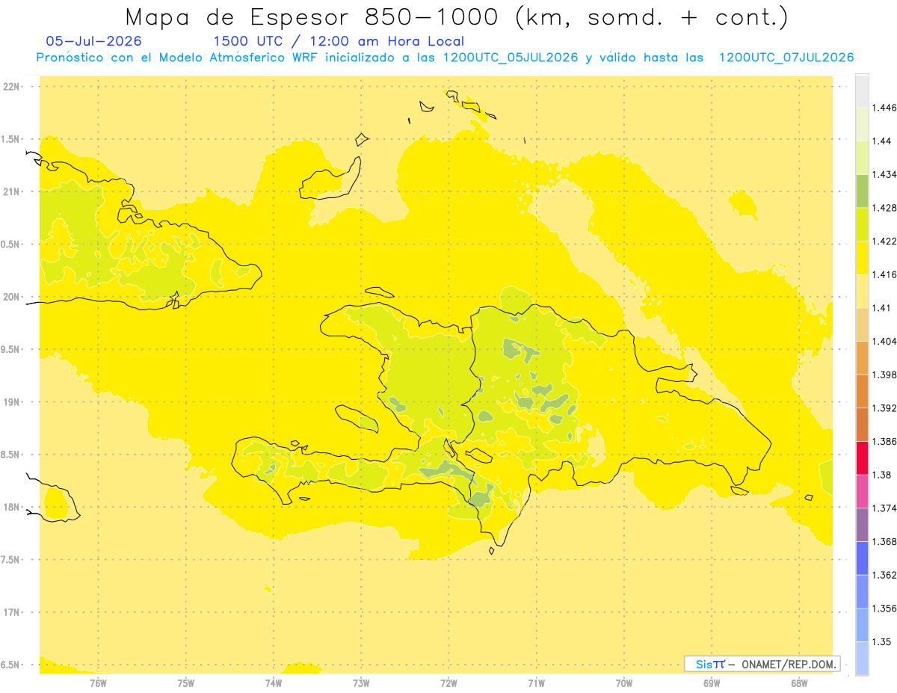Click the colorbar label "1.392"

[x=884, y=408]
